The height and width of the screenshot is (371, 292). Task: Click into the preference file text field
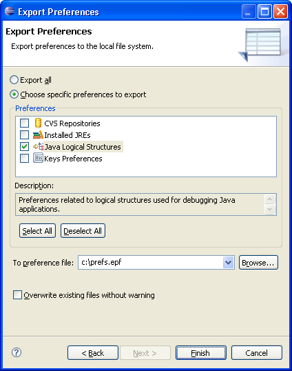tap(151, 263)
